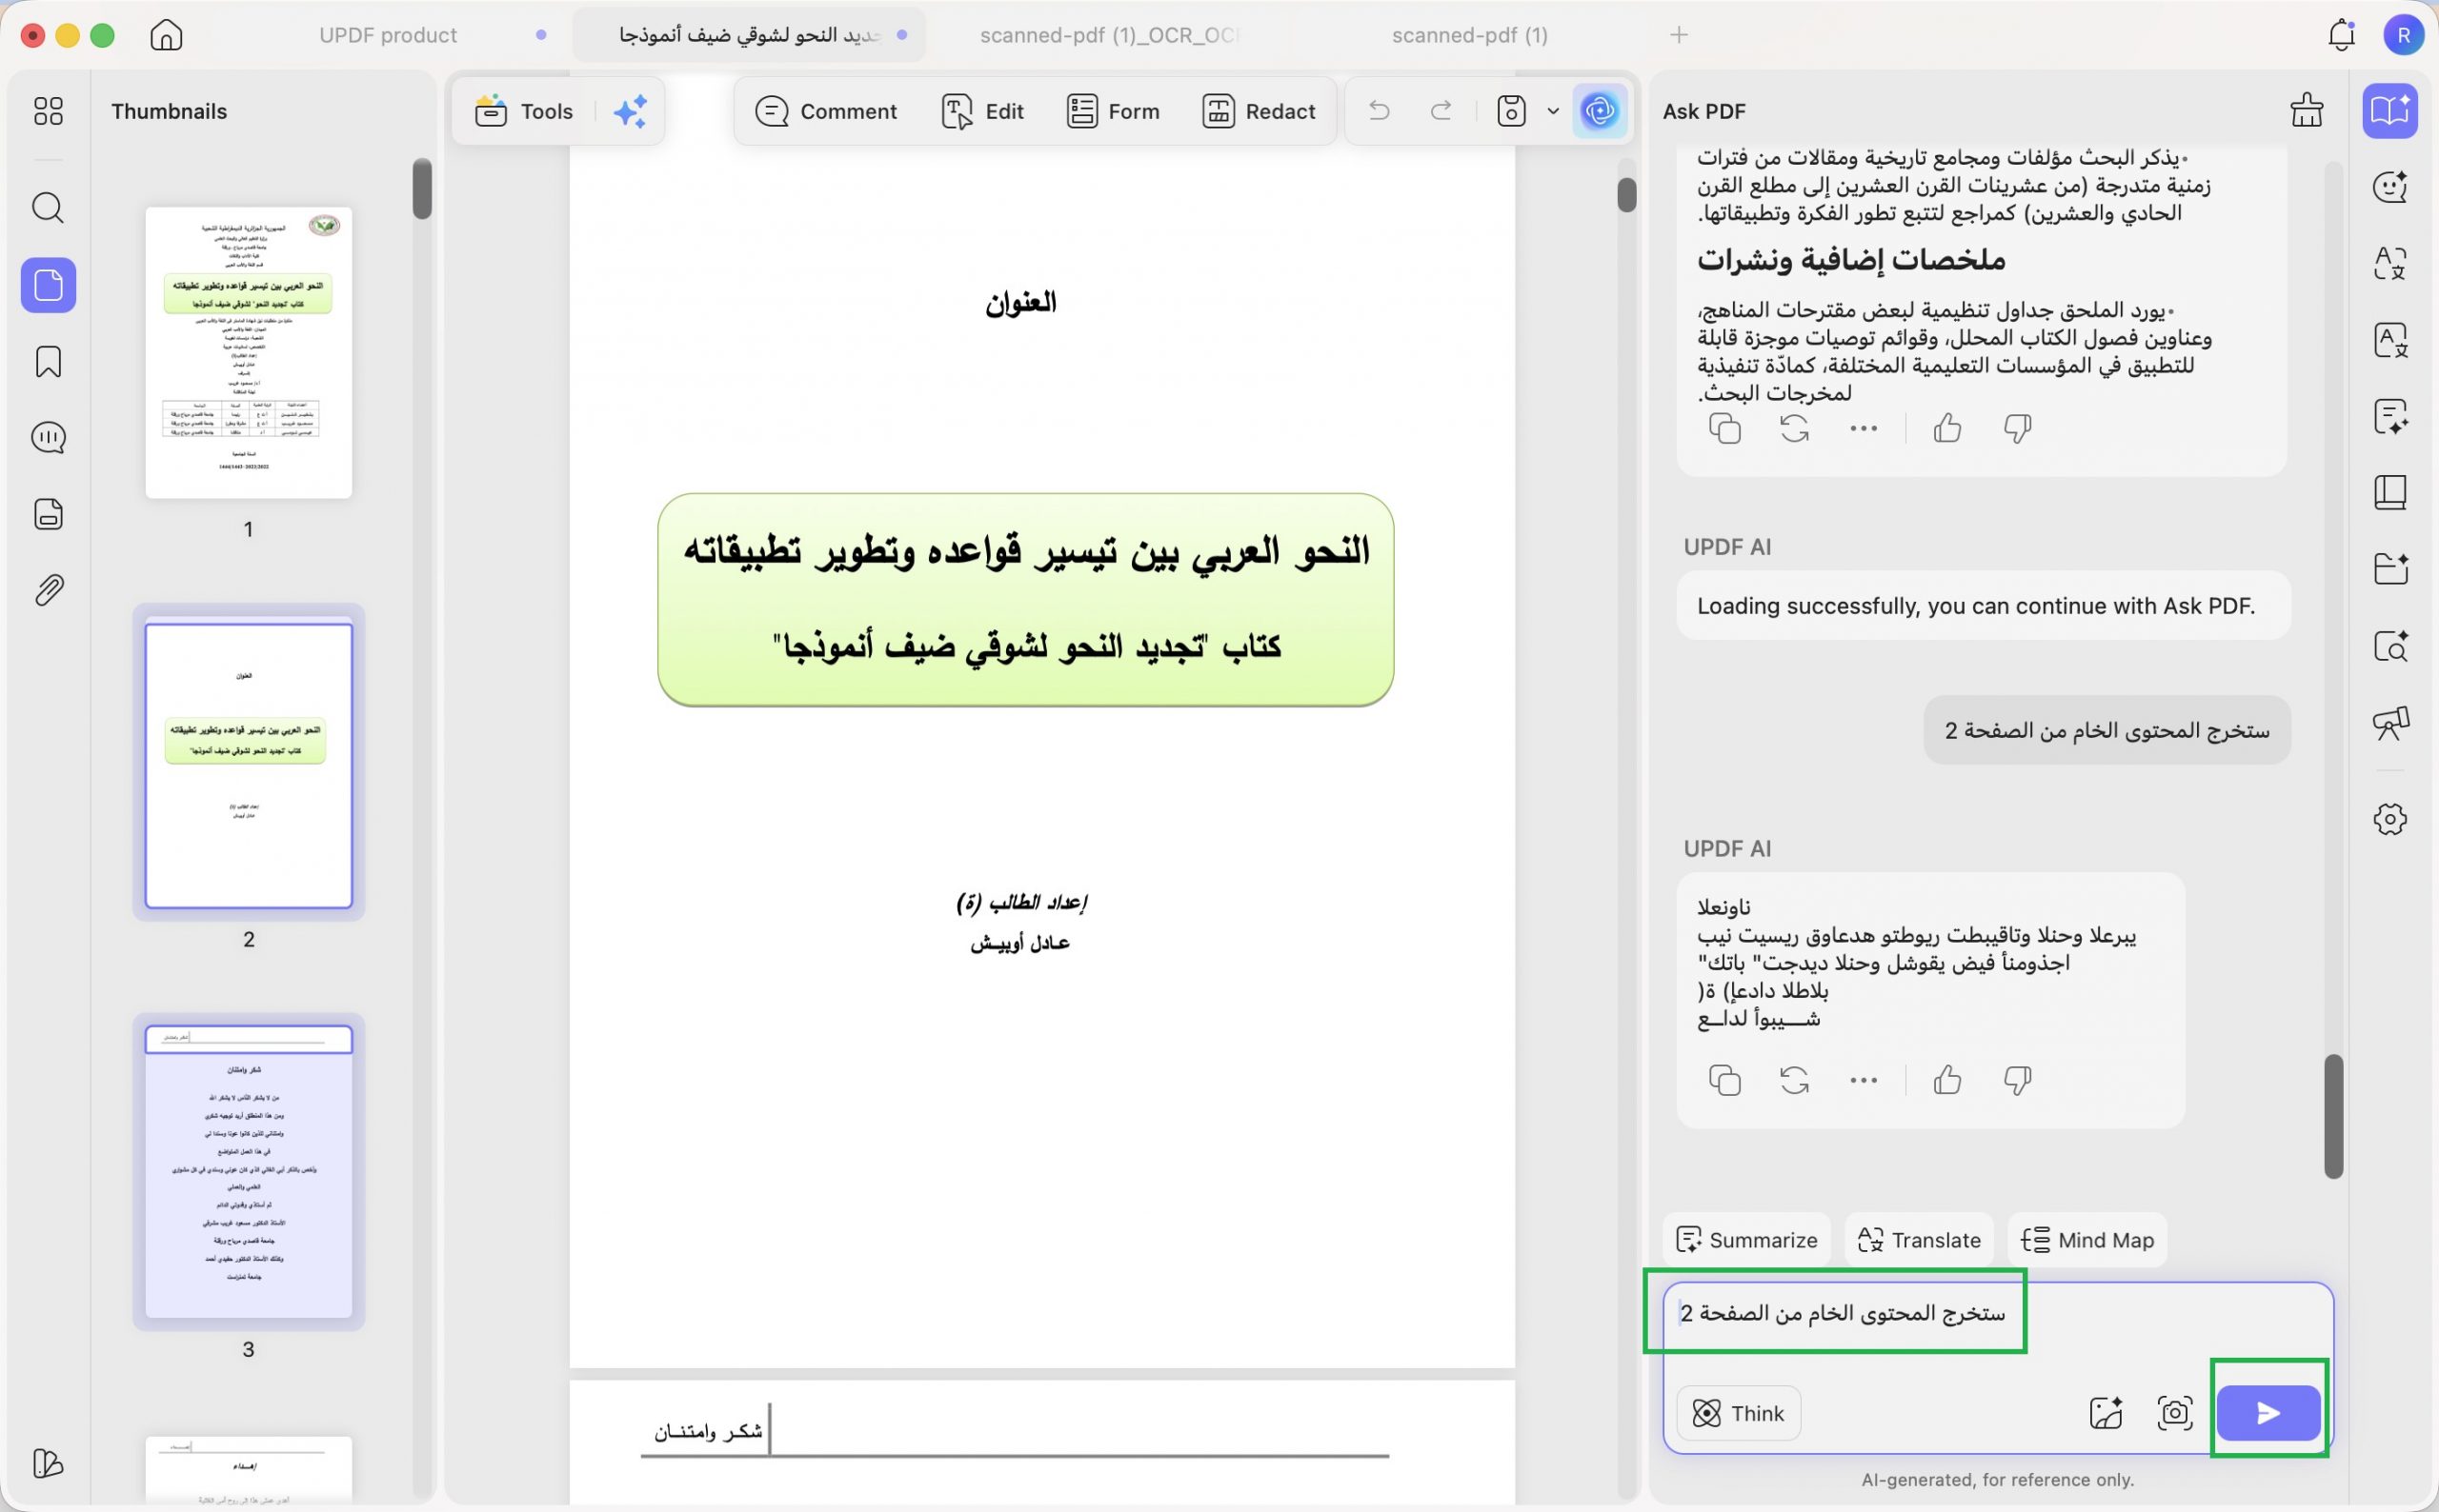
Task: Open the translate icon in right sidebar
Action: [x=2390, y=263]
